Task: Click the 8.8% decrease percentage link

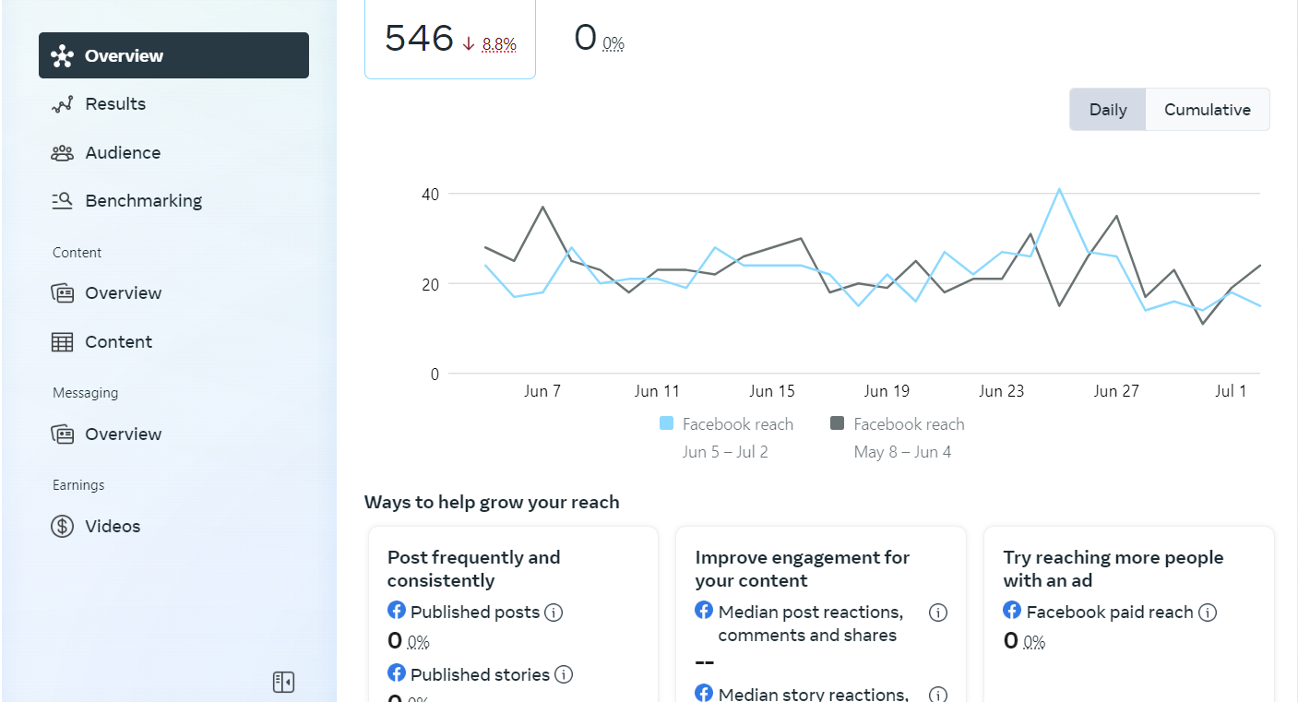Action: pyautogui.click(x=499, y=44)
